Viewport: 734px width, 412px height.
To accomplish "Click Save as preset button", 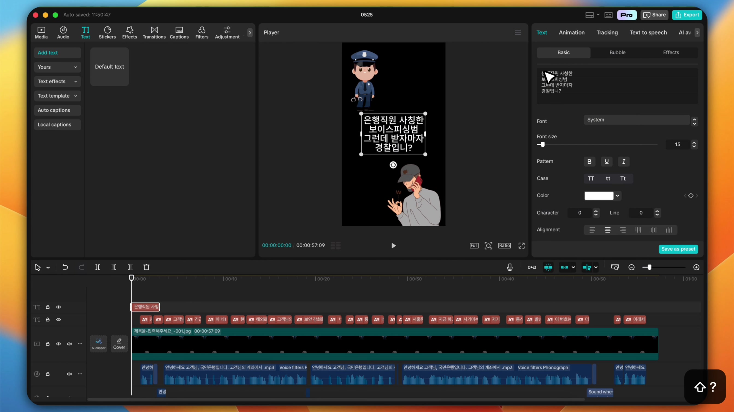I will click(x=678, y=249).
